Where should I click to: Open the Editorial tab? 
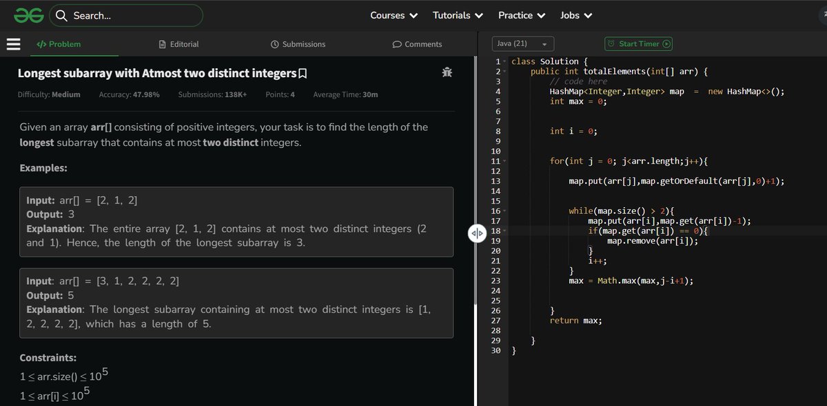pyautogui.click(x=179, y=44)
